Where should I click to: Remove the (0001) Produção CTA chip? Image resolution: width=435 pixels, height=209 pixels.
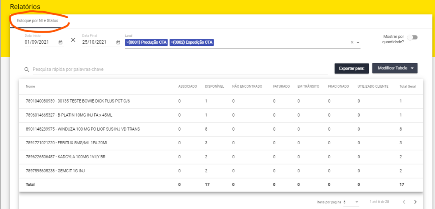(x=127, y=42)
